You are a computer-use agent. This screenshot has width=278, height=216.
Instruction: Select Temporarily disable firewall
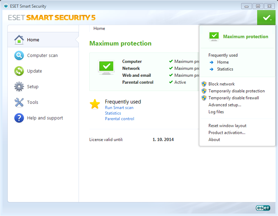tap(234, 98)
